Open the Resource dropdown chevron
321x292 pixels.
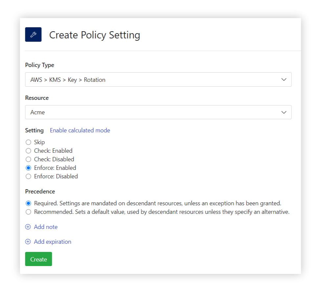284,112
